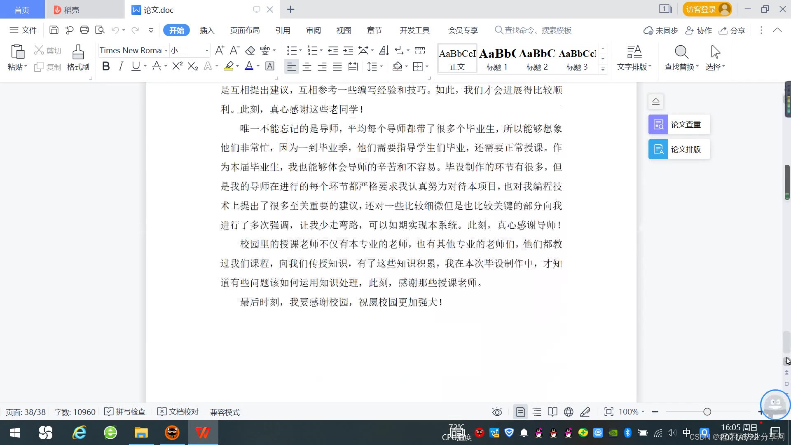The image size is (791, 445).
Task: Toggle eye protection mode icon
Action: pyautogui.click(x=497, y=412)
